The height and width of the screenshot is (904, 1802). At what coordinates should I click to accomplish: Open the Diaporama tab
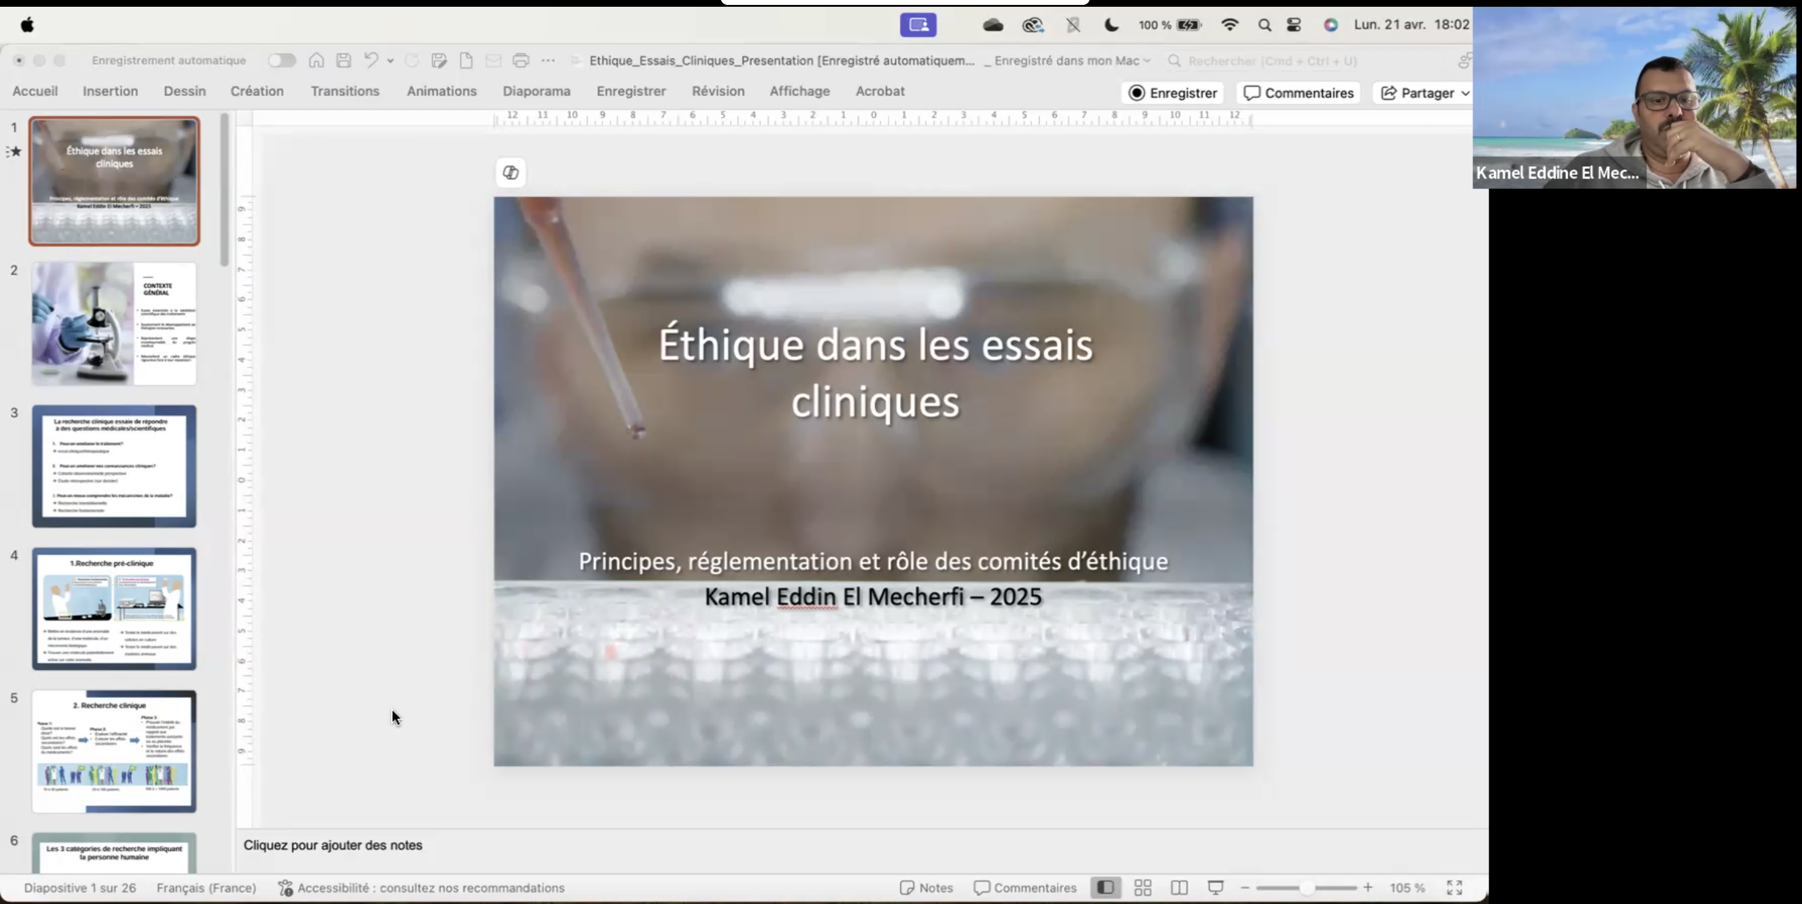point(536,91)
